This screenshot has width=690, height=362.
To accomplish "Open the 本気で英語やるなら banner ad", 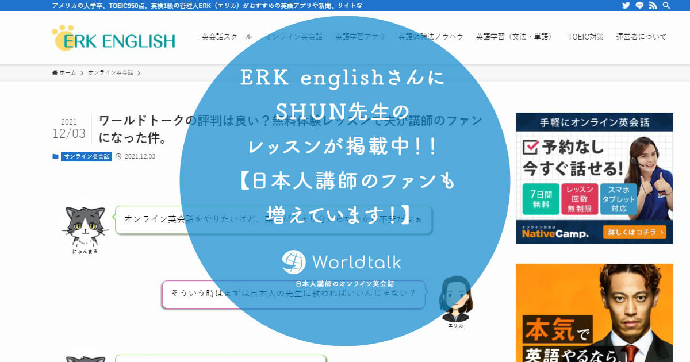I will point(594,313).
